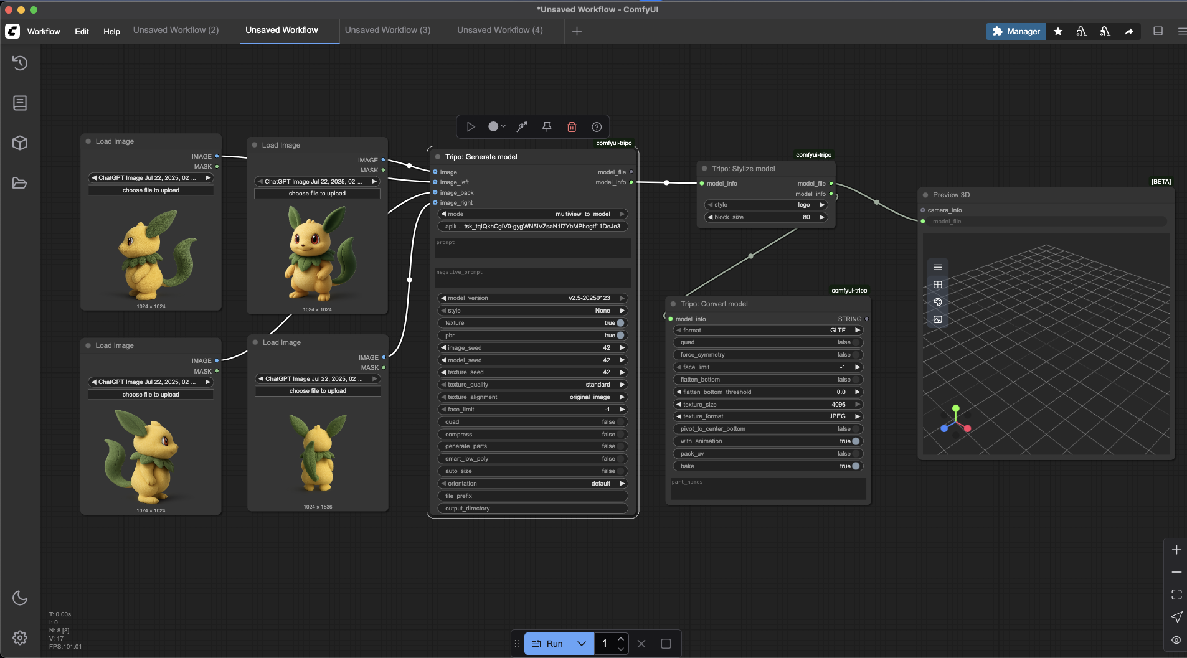This screenshot has width=1187, height=658.
Task: Toggle generate_parts switch
Action: click(532, 446)
